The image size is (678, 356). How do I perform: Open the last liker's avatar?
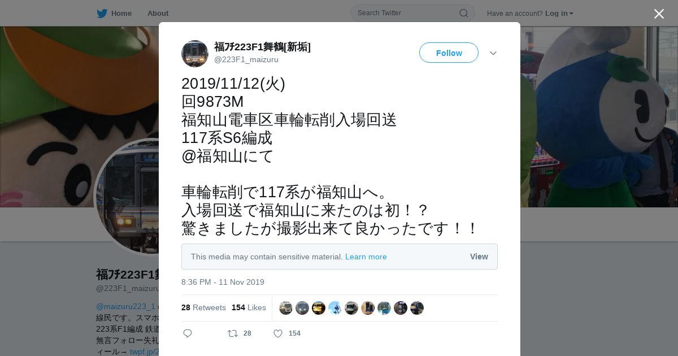417,308
